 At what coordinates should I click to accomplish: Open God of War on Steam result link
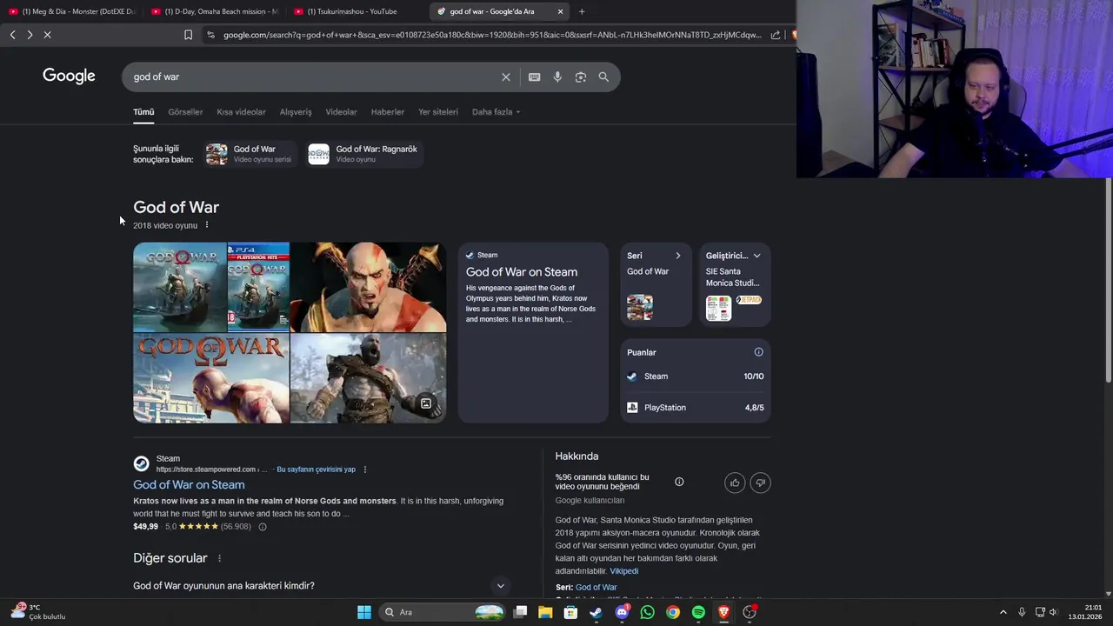pyautogui.click(x=189, y=485)
